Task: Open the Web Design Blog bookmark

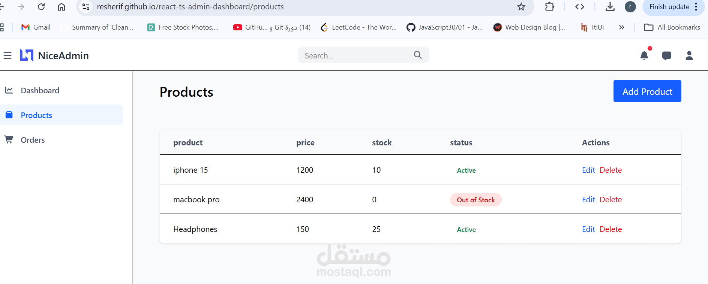Action: coord(529,27)
